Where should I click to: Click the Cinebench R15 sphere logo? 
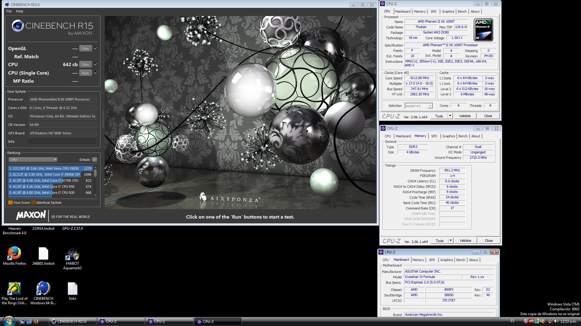[18, 26]
